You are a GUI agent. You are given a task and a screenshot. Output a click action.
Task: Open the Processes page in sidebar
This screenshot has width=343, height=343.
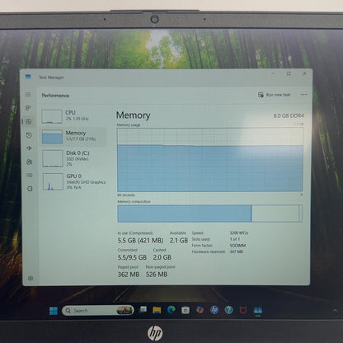pyautogui.click(x=28, y=108)
